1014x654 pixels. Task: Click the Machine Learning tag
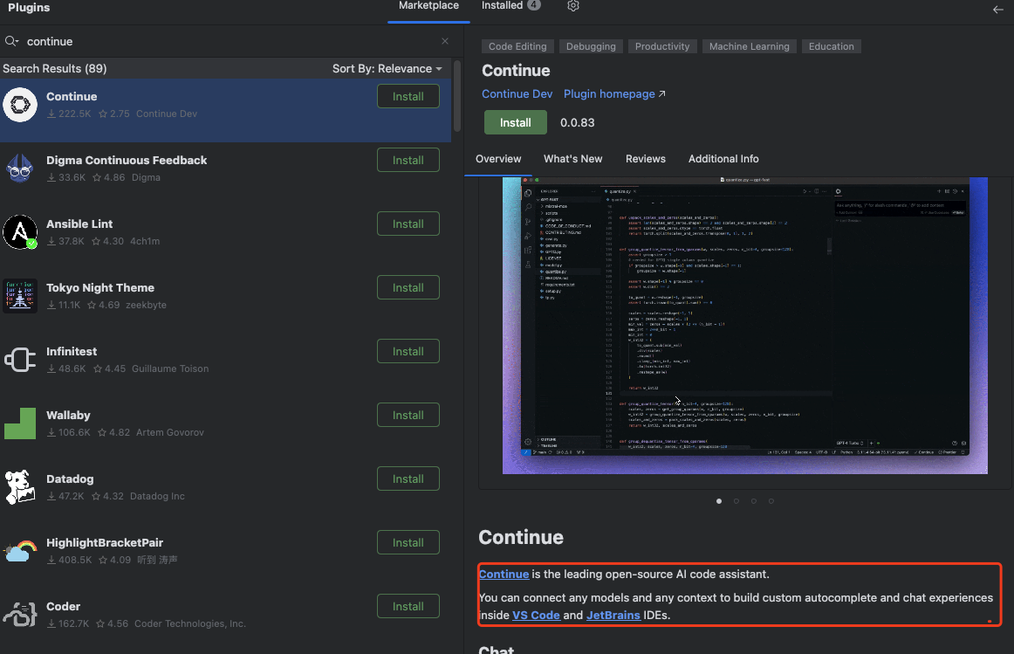[x=750, y=46]
